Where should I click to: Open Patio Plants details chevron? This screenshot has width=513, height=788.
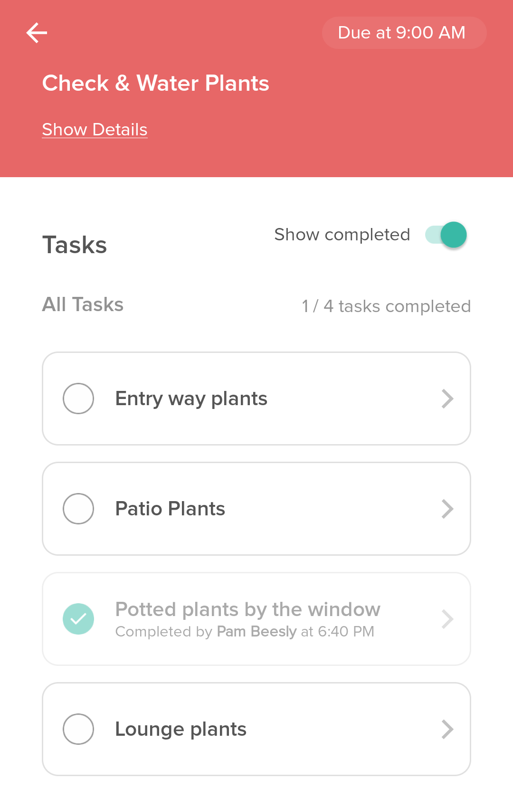tap(447, 509)
